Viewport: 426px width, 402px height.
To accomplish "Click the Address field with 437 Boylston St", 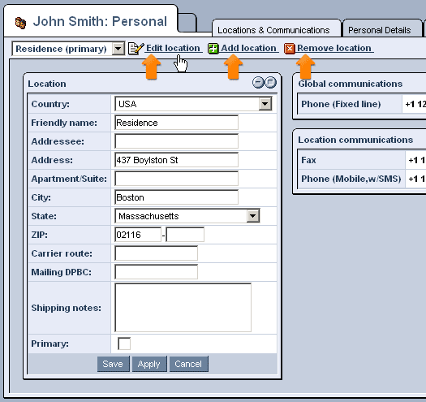I will [176, 160].
